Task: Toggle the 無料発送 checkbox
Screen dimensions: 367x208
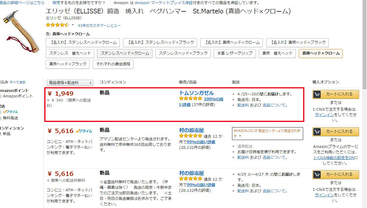Action: [1, 118]
